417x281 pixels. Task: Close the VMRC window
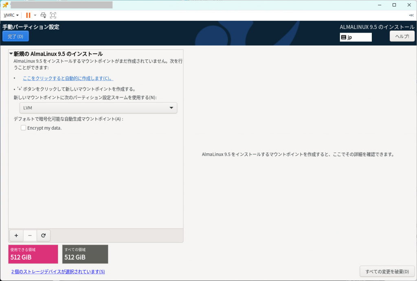pyautogui.click(x=409, y=5)
